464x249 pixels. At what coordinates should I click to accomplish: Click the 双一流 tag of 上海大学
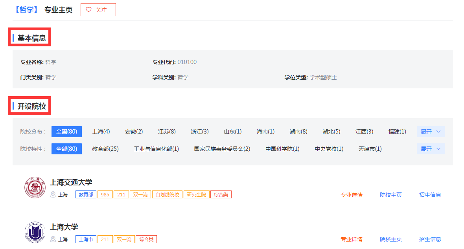coord(124,239)
